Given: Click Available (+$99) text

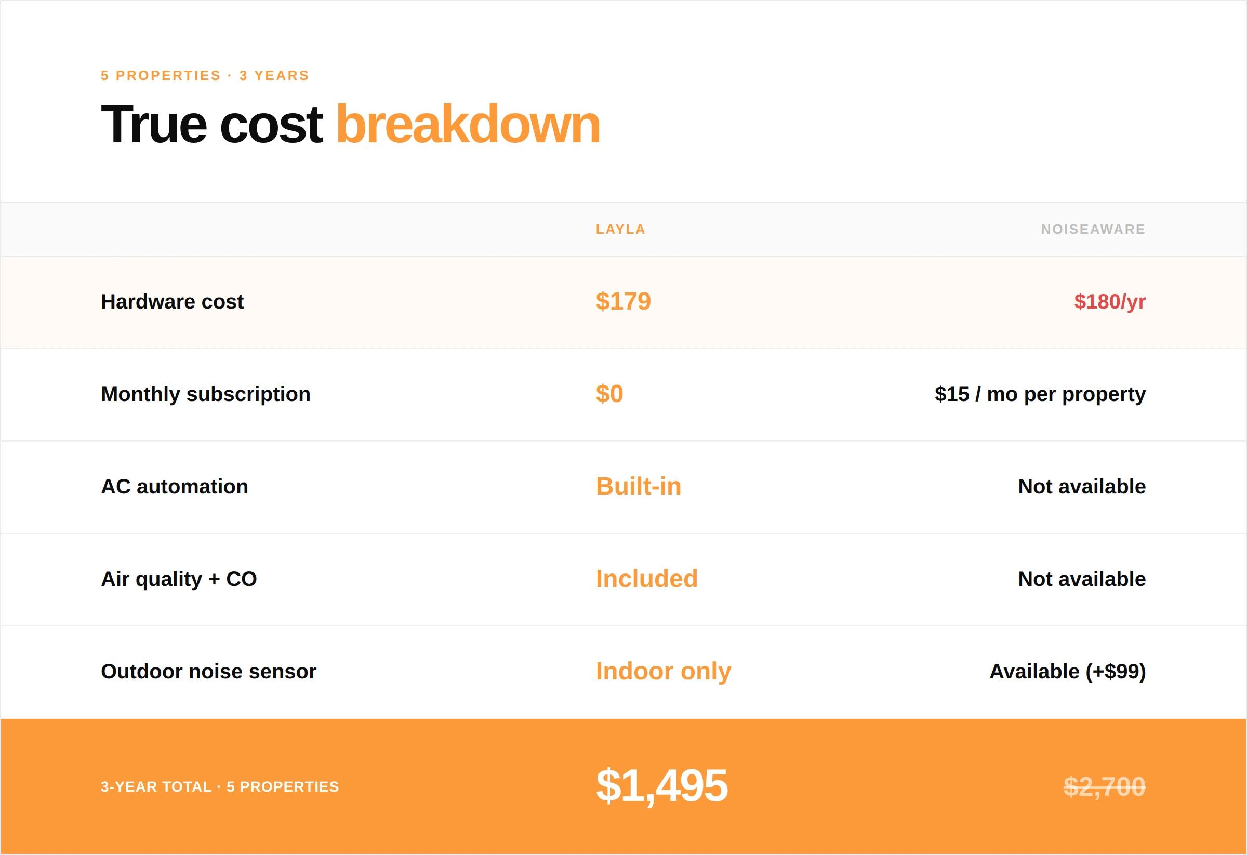Looking at the screenshot, I should (x=1067, y=672).
